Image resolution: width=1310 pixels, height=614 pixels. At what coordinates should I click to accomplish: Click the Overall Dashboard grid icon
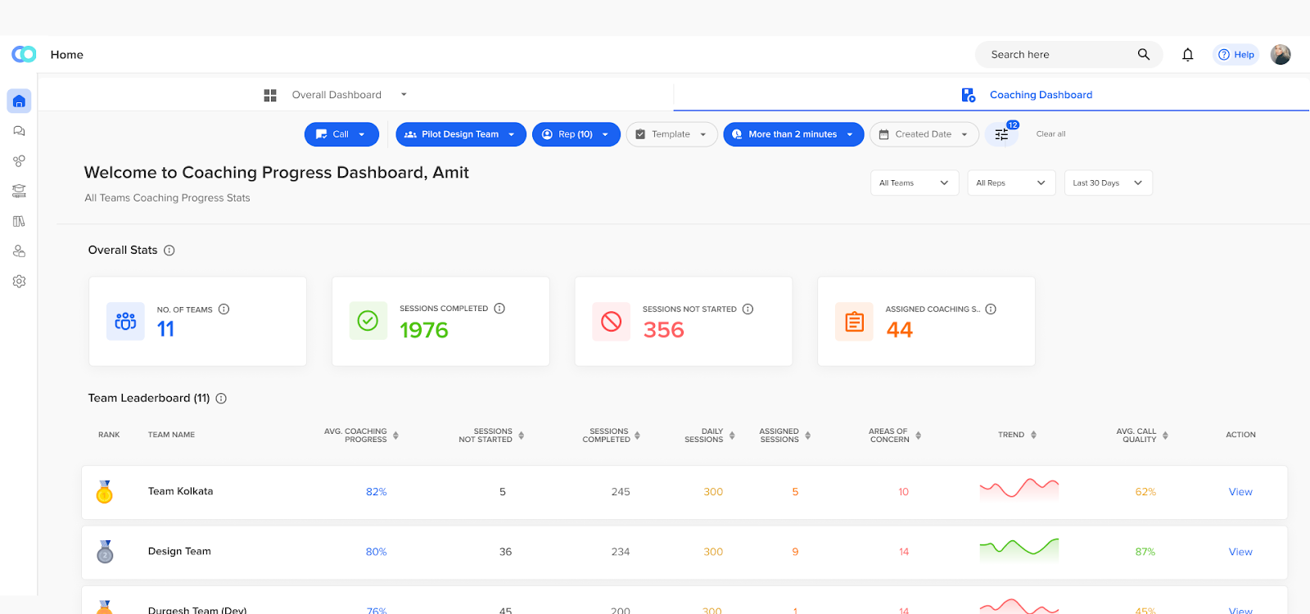[x=270, y=95]
